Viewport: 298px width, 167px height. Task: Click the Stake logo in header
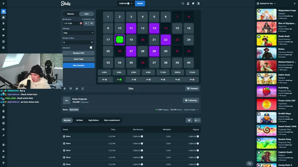click(x=66, y=3)
